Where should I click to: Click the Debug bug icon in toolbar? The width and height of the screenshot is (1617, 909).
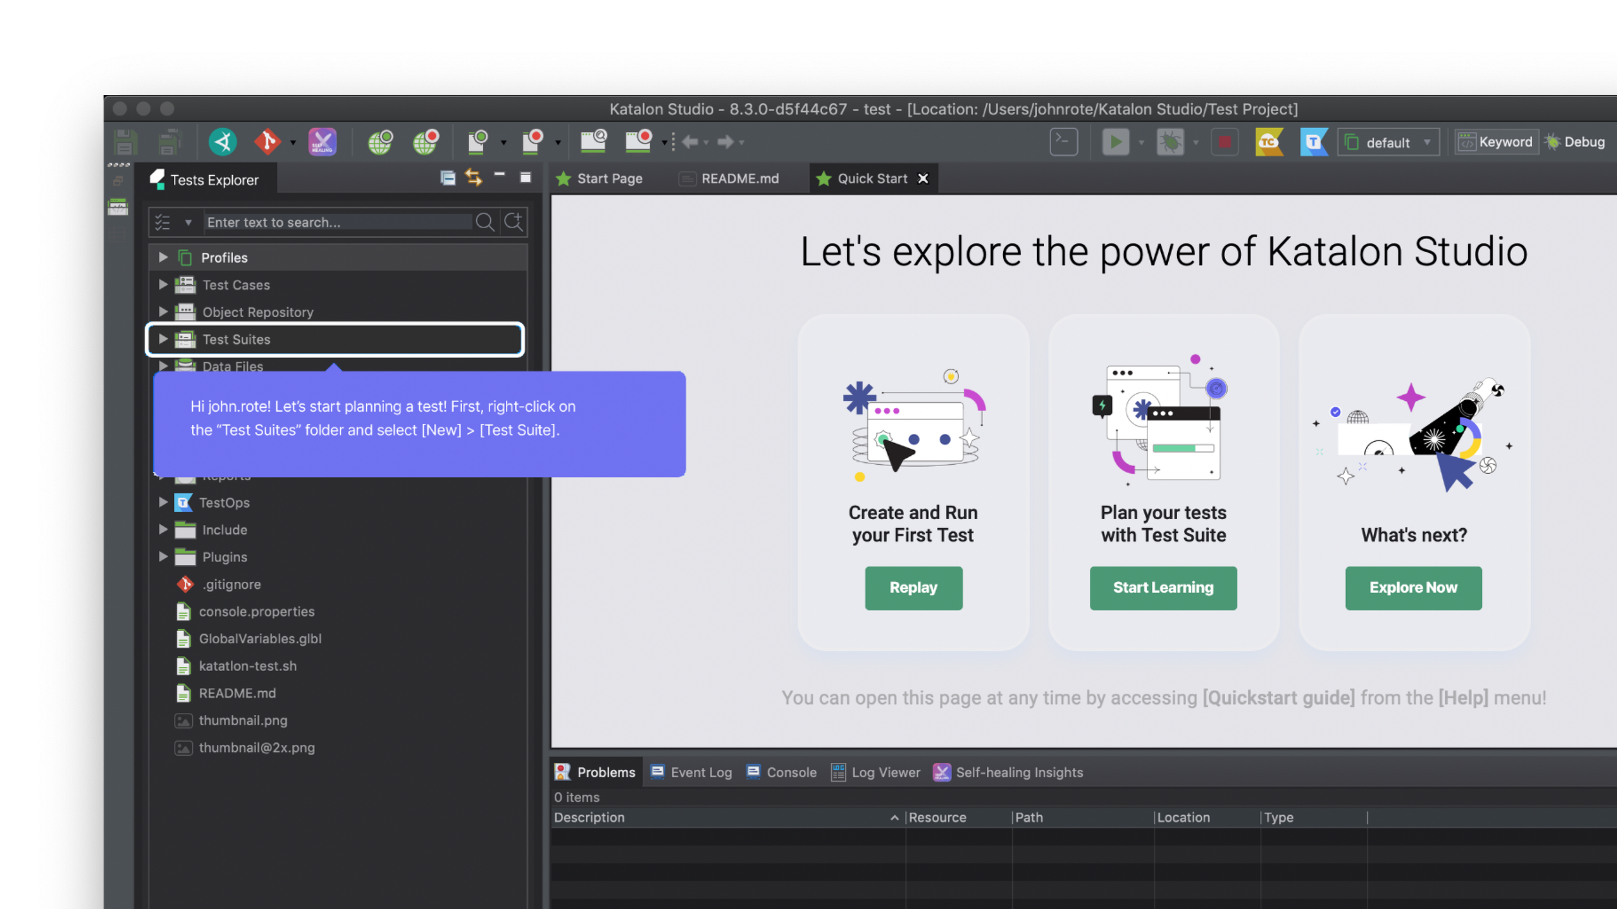pos(1170,142)
